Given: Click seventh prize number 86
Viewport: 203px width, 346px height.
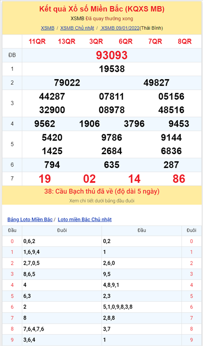Looking at the screenshot, I should [179, 179].
